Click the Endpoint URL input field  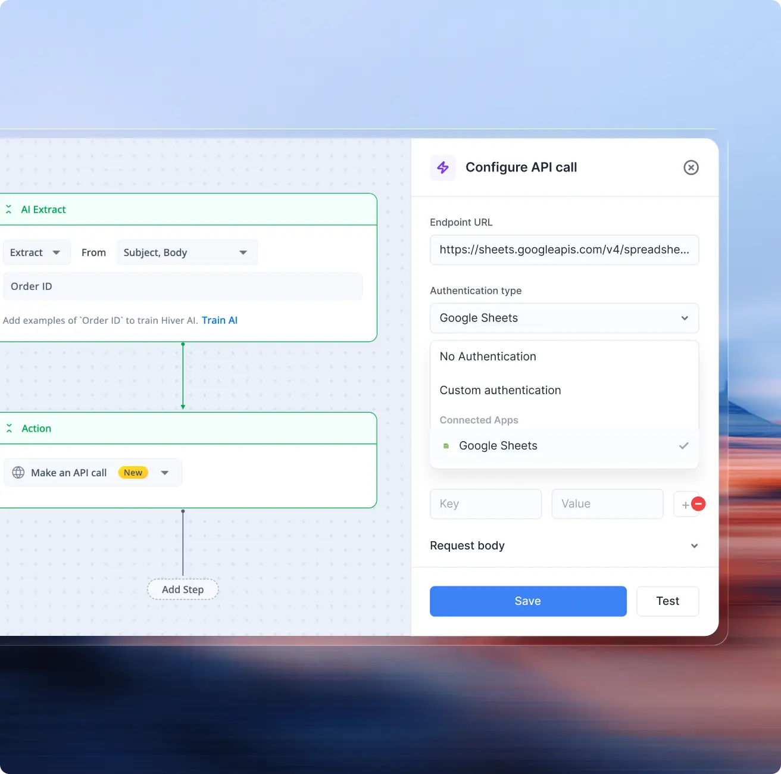point(564,250)
